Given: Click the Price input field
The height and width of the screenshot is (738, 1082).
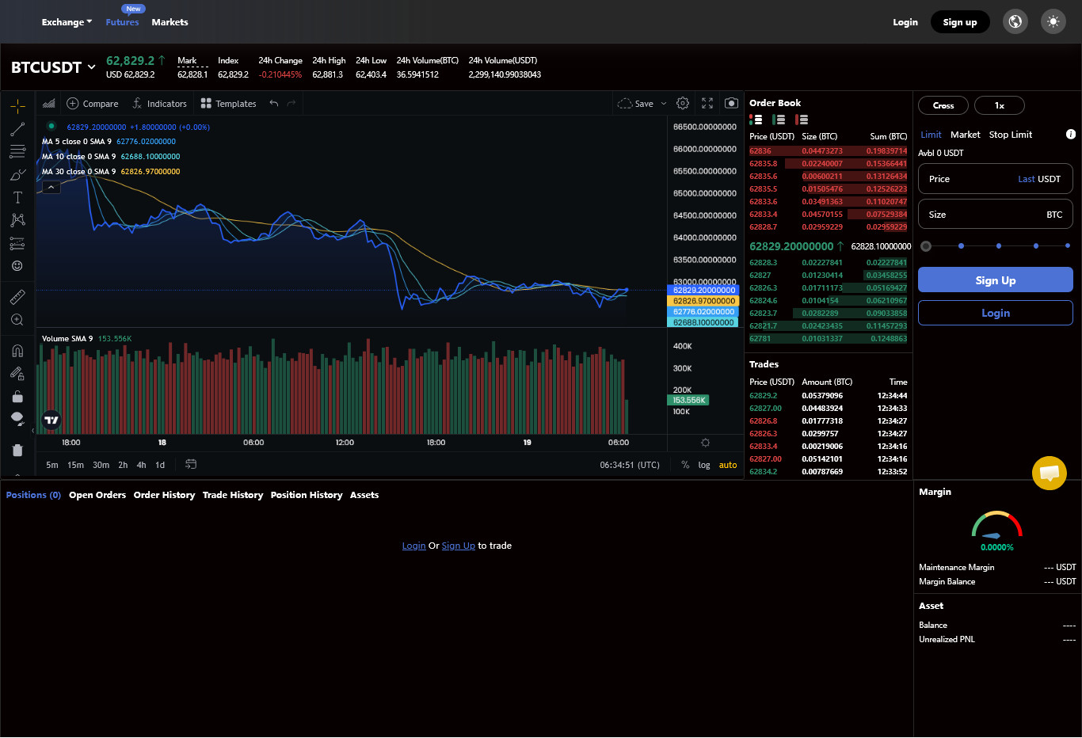Looking at the screenshot, I should pos(996,179).
